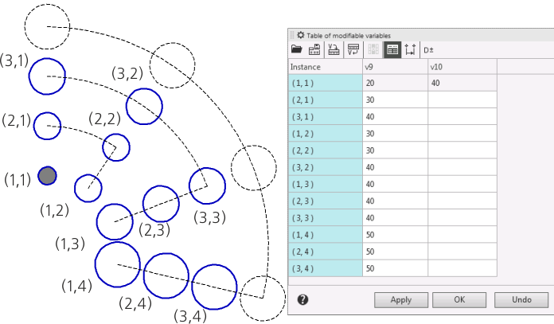This screenshot has height=324, width=554.
Task: Toggle the highlighted table view icon
Action: click(392, 49)
